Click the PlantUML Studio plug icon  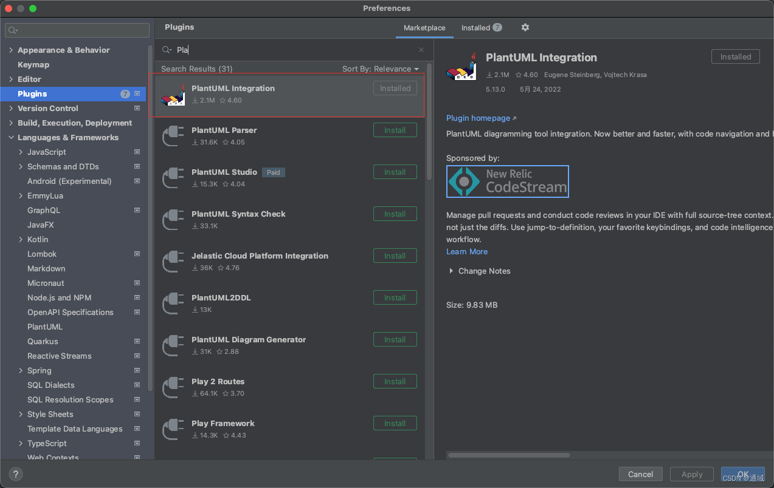tap(173, 178)
